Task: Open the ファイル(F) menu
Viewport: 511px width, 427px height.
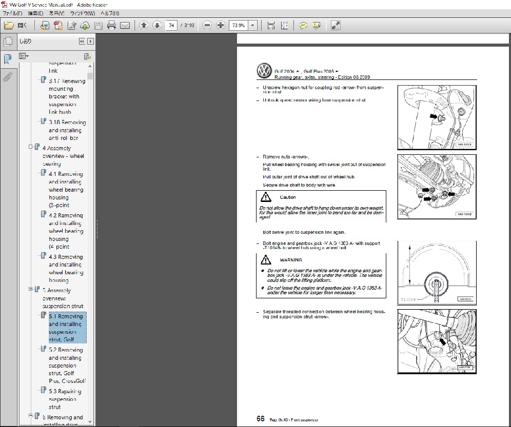Action: coord(12,13)
